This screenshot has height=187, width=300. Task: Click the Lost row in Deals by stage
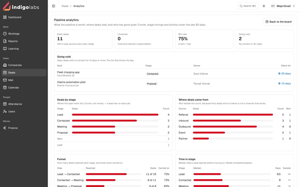(113, 145)
